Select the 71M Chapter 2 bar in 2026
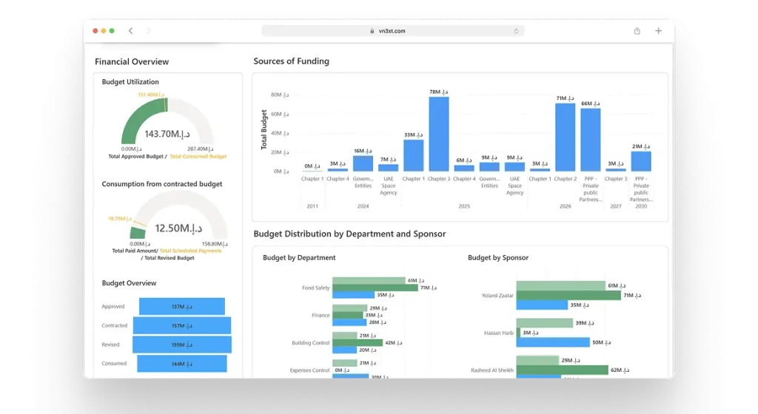 pos(565,138)
